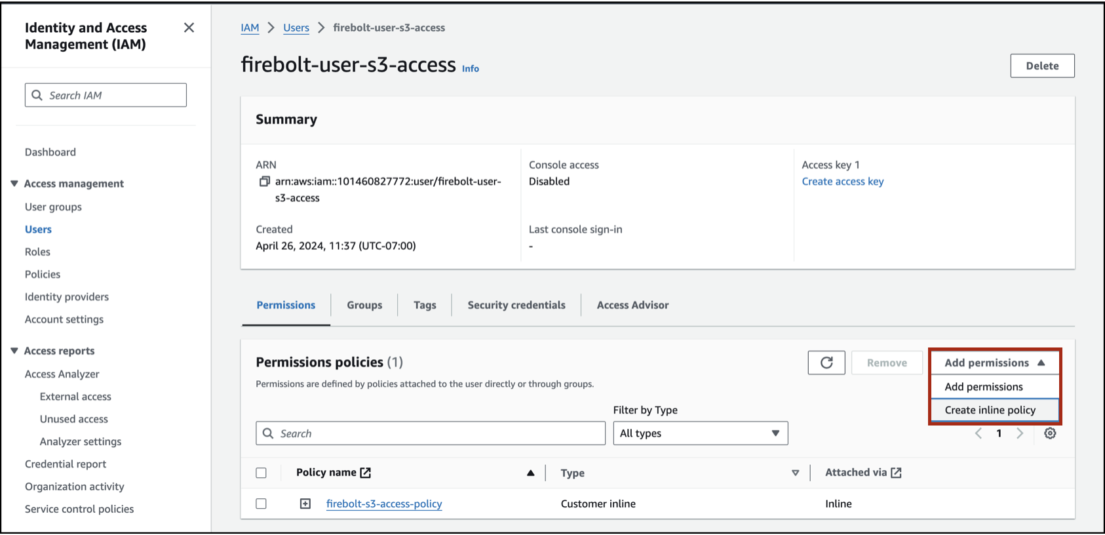Collapse the Access reports section
The width and height of the screenshot is (1105, 535).
(14, 351)
